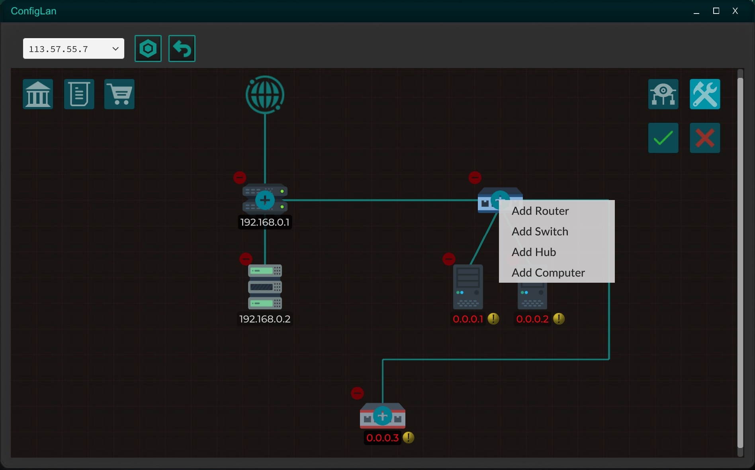Expand the plus on router 192.168.0.1
Image resolution: width=755 pixels, height=470 pixels.
click(x=265, y=200)
